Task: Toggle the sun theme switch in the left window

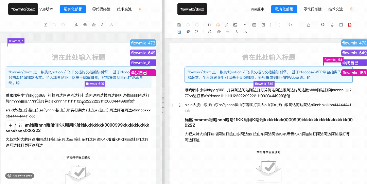Action: click(x=140, y=9)
